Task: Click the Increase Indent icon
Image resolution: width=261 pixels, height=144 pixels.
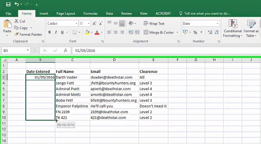Action: tap(137, 32)
